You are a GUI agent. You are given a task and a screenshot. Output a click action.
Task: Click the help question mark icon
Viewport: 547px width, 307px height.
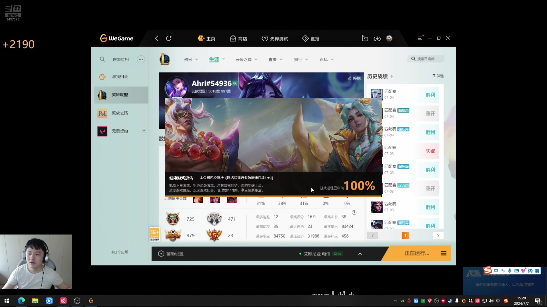click(x=354, y=213)
